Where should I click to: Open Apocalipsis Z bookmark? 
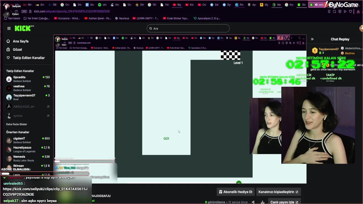click(207, 18)
